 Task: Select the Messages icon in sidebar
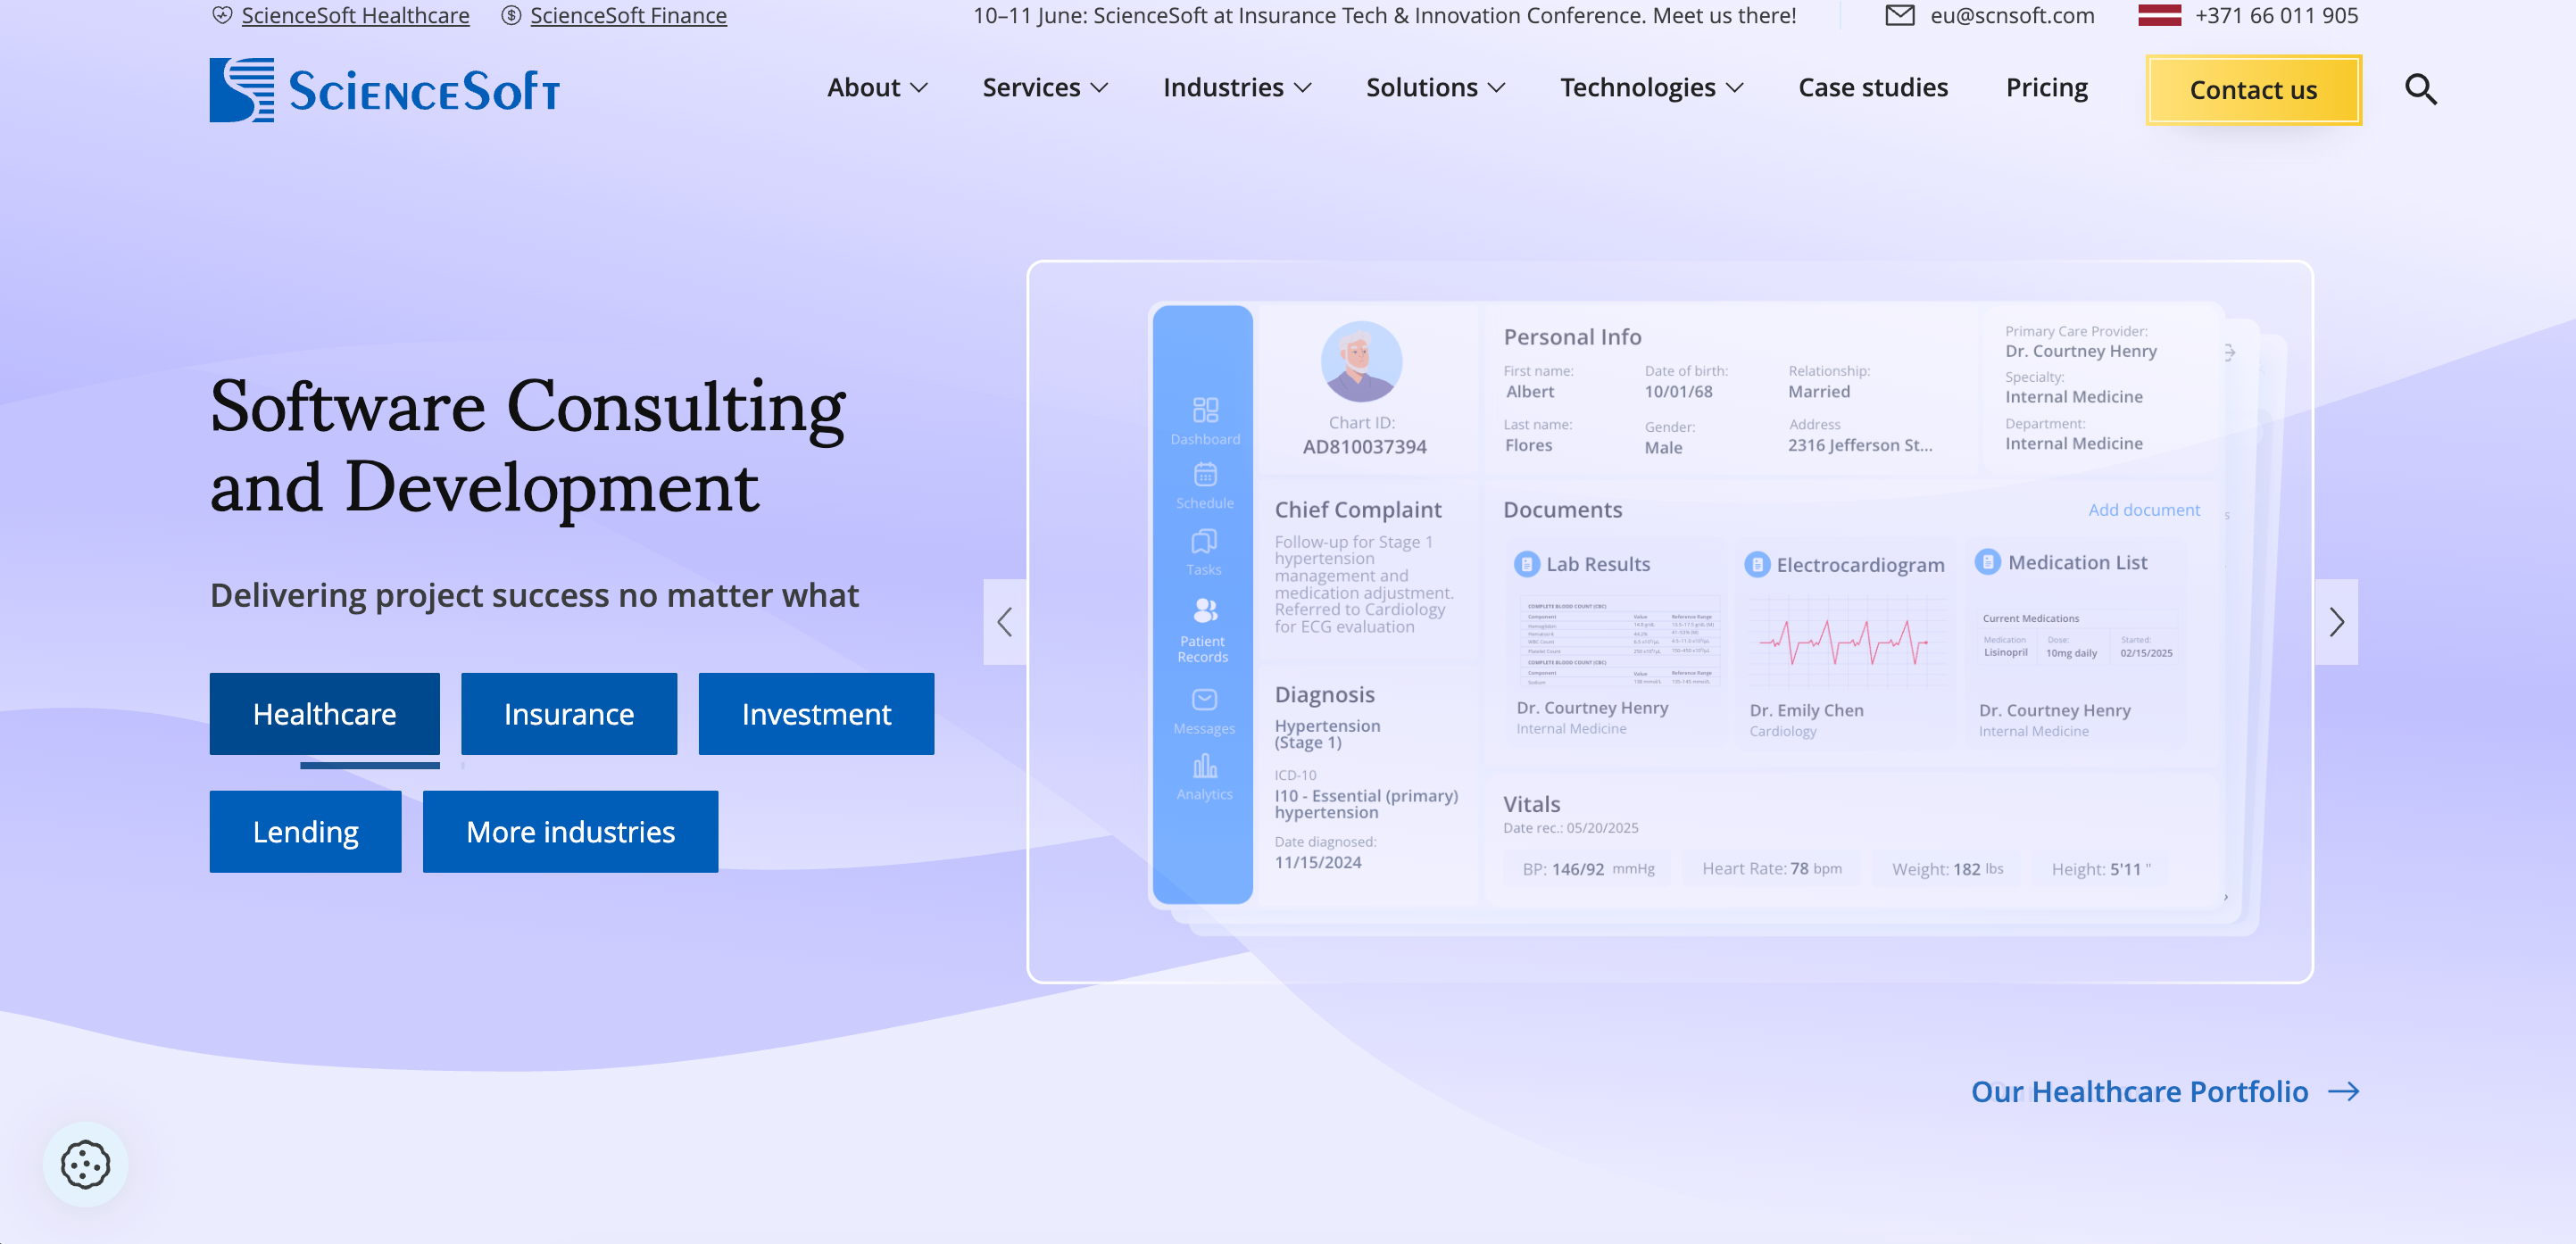(1204, 699)
